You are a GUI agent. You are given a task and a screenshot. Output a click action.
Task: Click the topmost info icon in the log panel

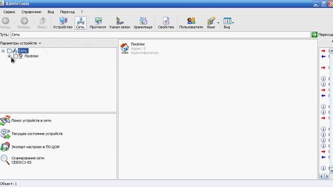click(323, 78)
